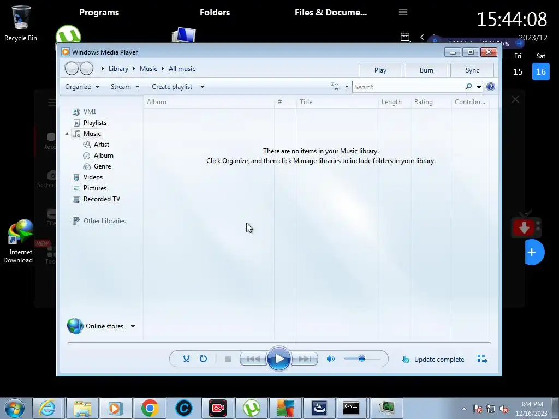Sort by the Title column header
Image resolution: width=559 pixels, height=419 pixels.
337,102
